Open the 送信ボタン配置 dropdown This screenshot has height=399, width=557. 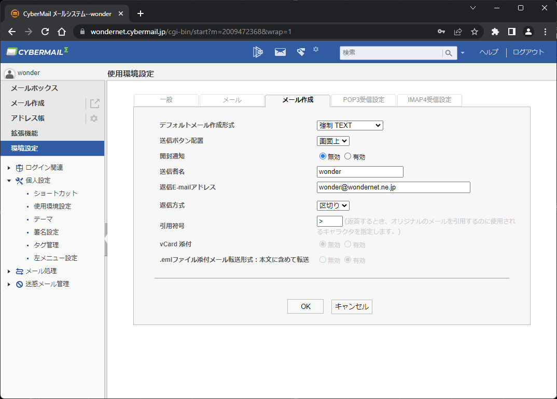(x=333, y=141)
